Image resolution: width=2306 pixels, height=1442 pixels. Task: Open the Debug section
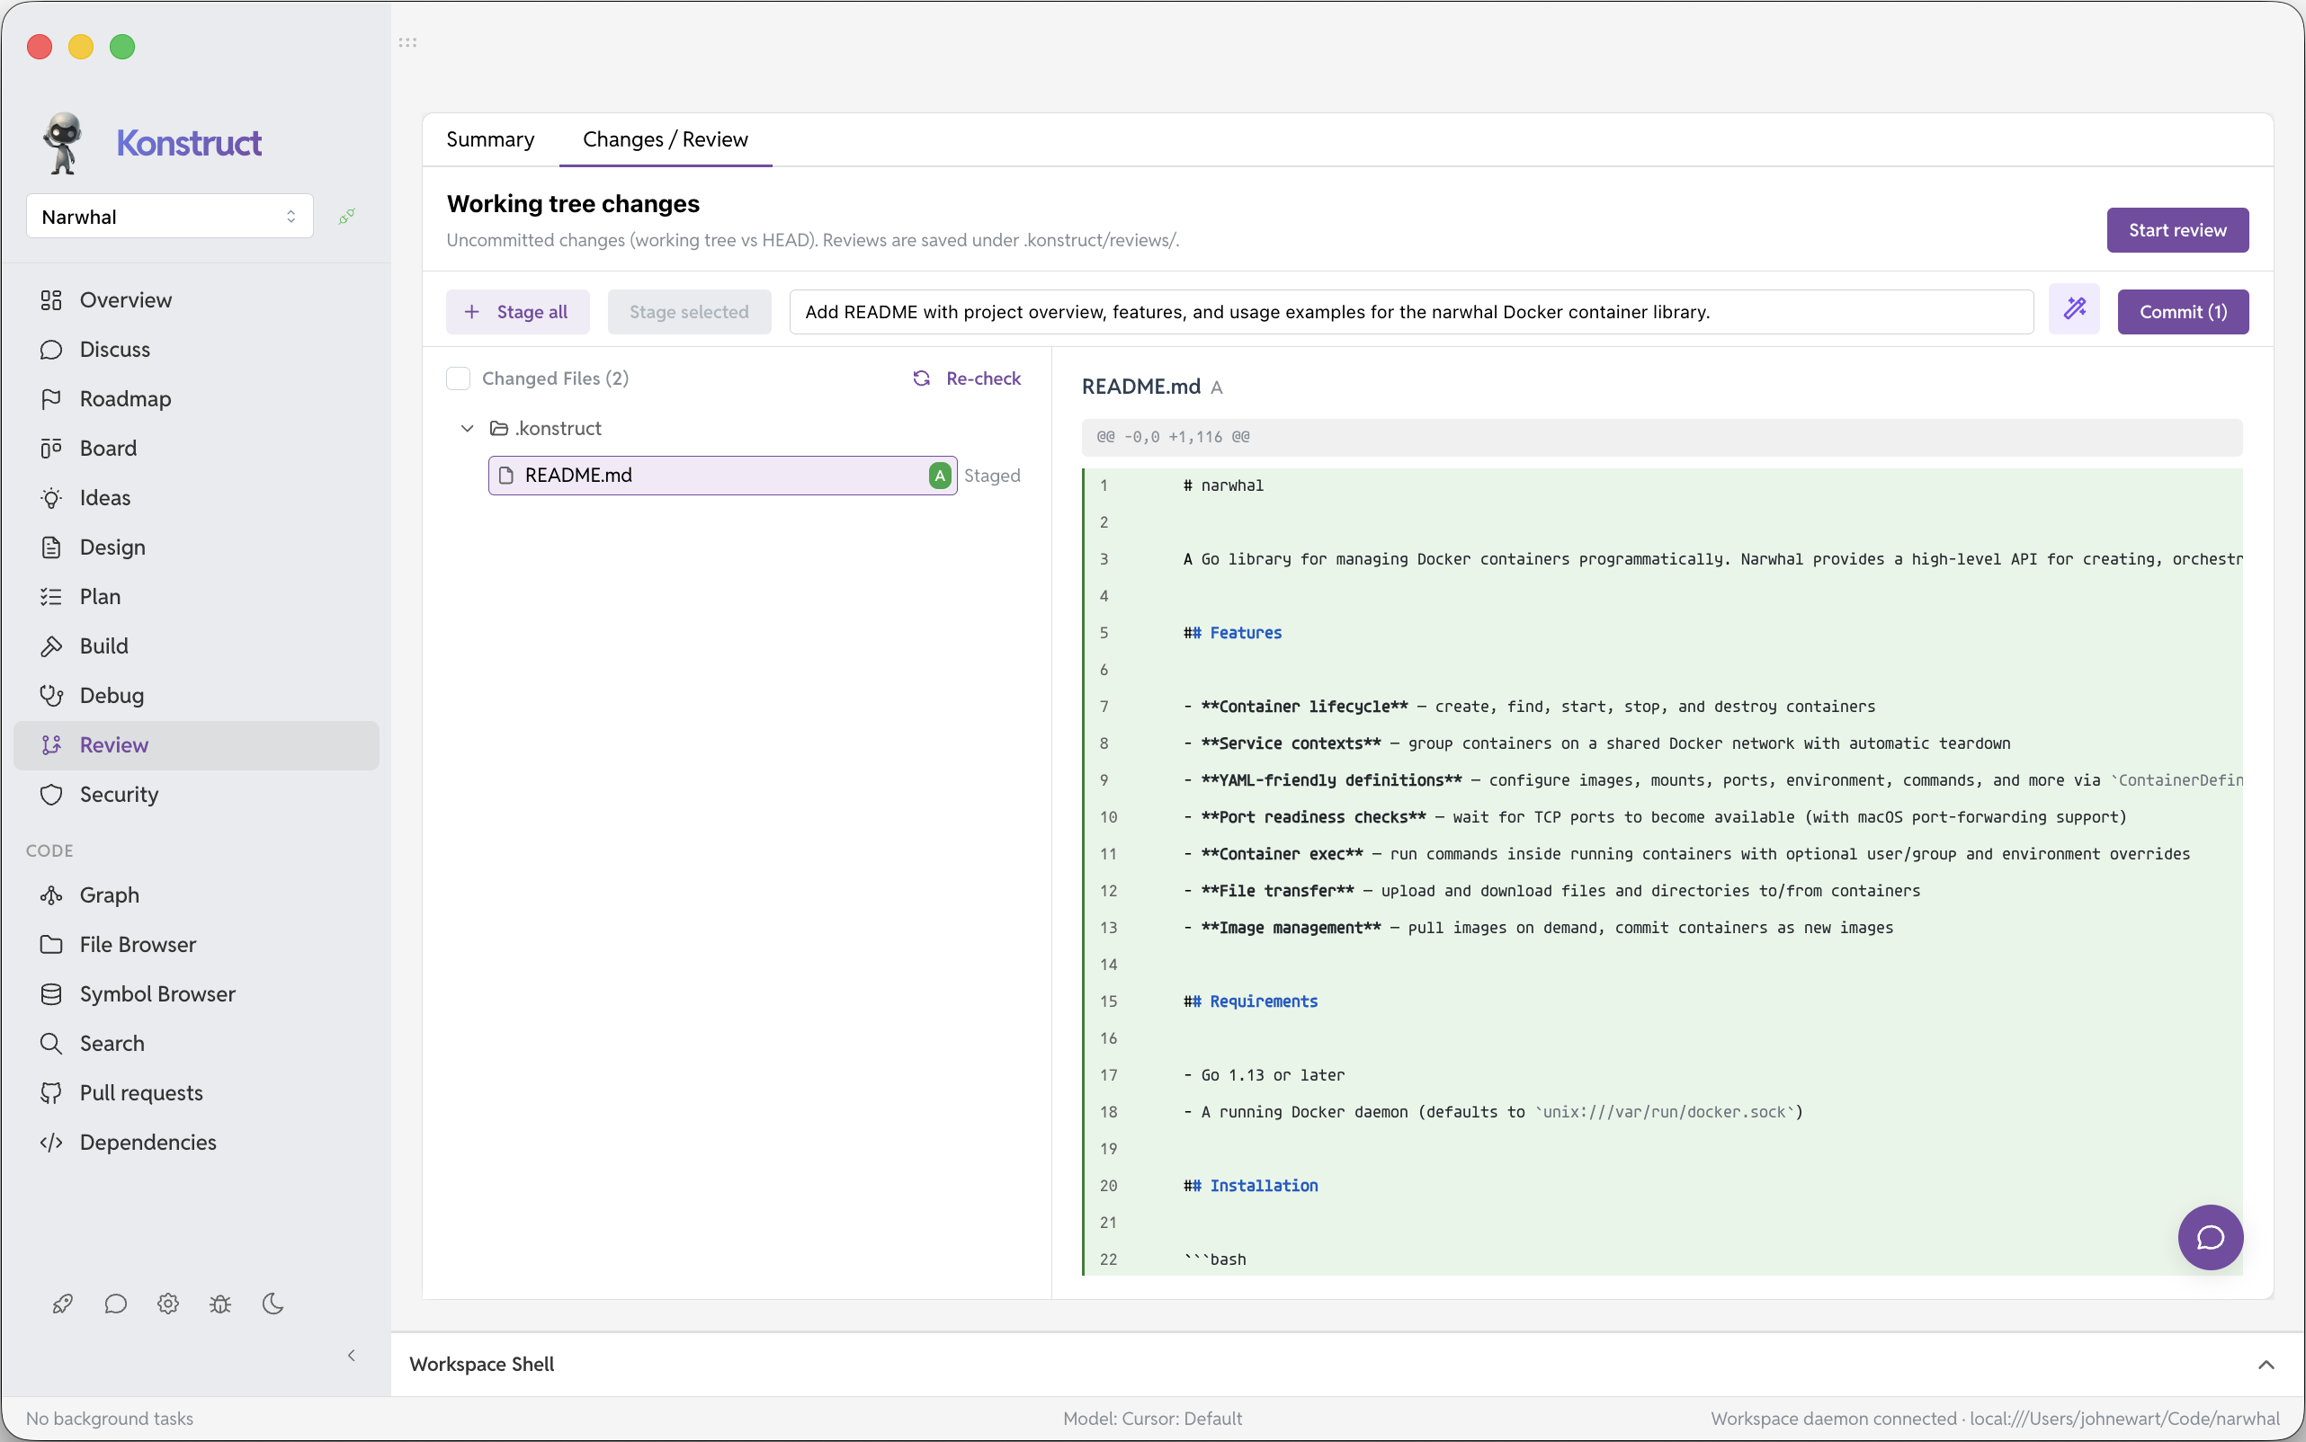[197, 696]
